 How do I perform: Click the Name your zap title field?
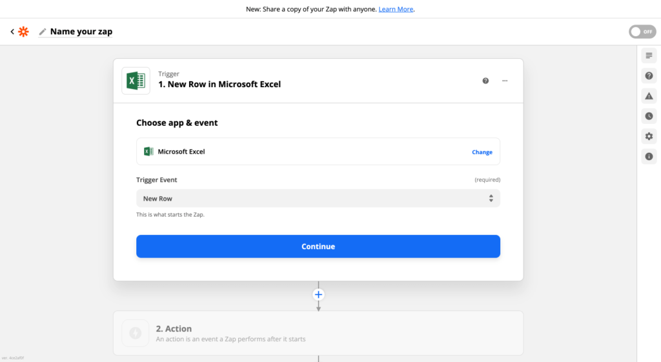click(x=81, y=32)
